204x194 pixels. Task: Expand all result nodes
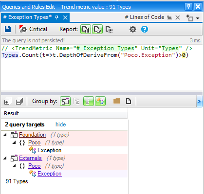click(x=8, y=102)
